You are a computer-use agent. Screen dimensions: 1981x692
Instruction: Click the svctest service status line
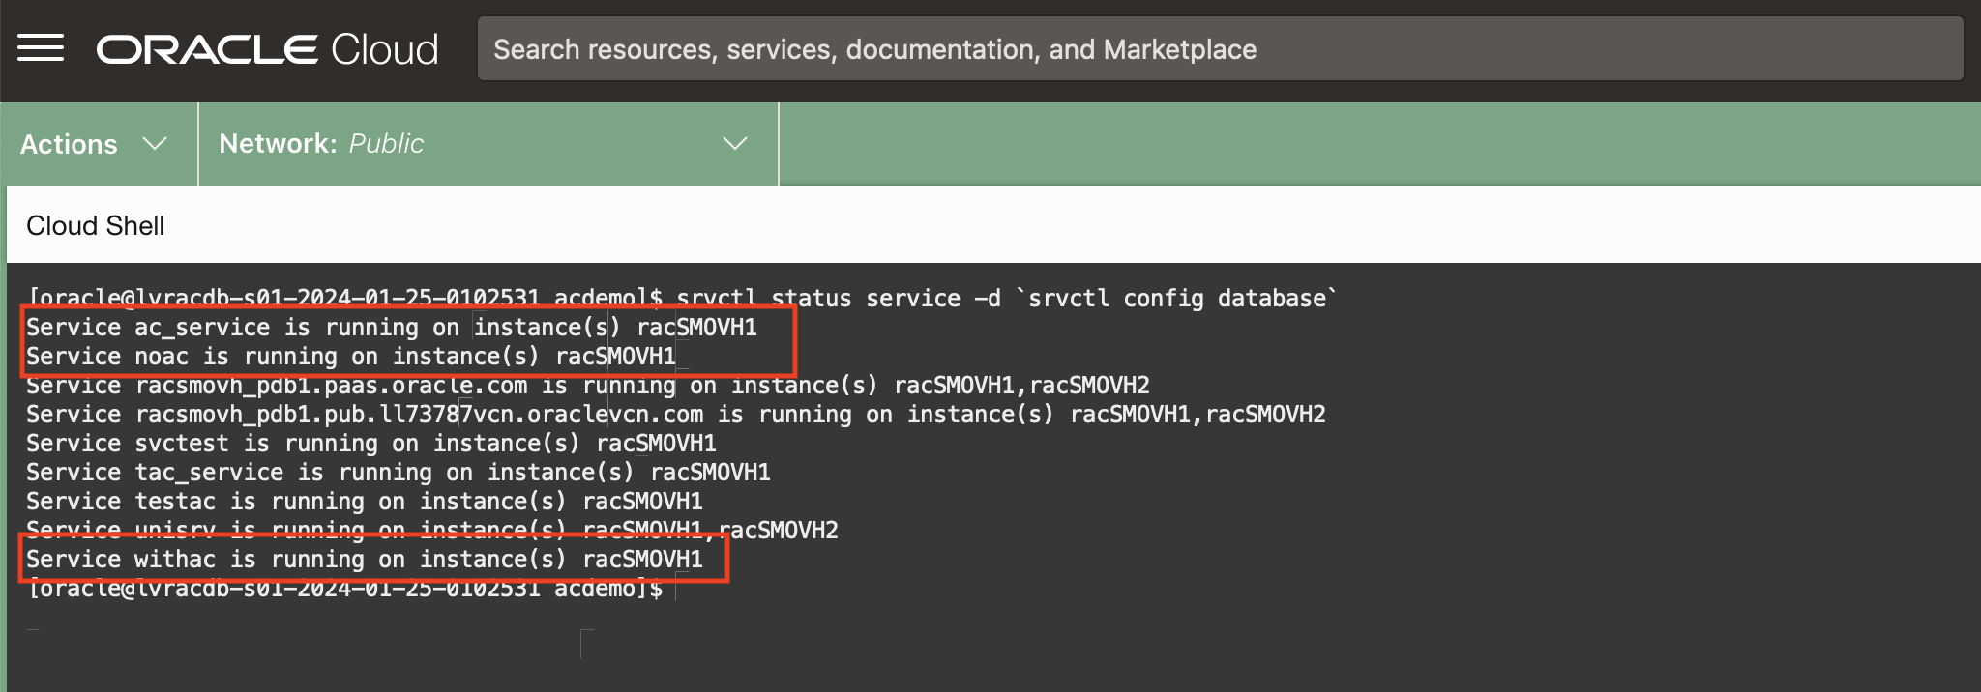click(371, 444)
